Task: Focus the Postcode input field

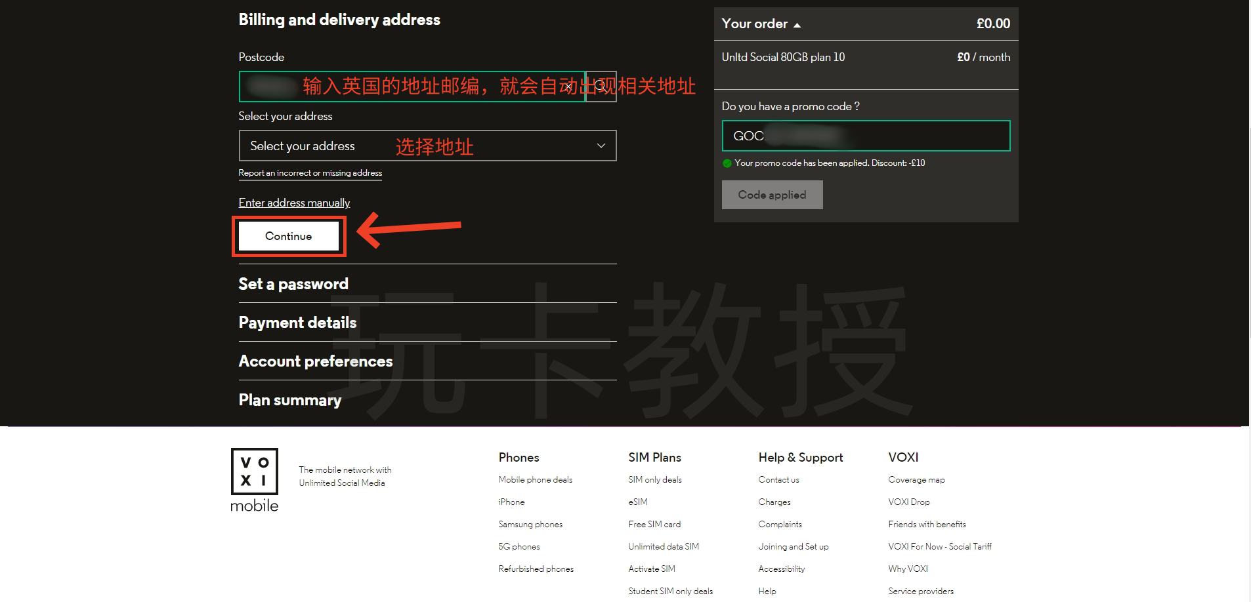Action: click(x=407, y=87)
